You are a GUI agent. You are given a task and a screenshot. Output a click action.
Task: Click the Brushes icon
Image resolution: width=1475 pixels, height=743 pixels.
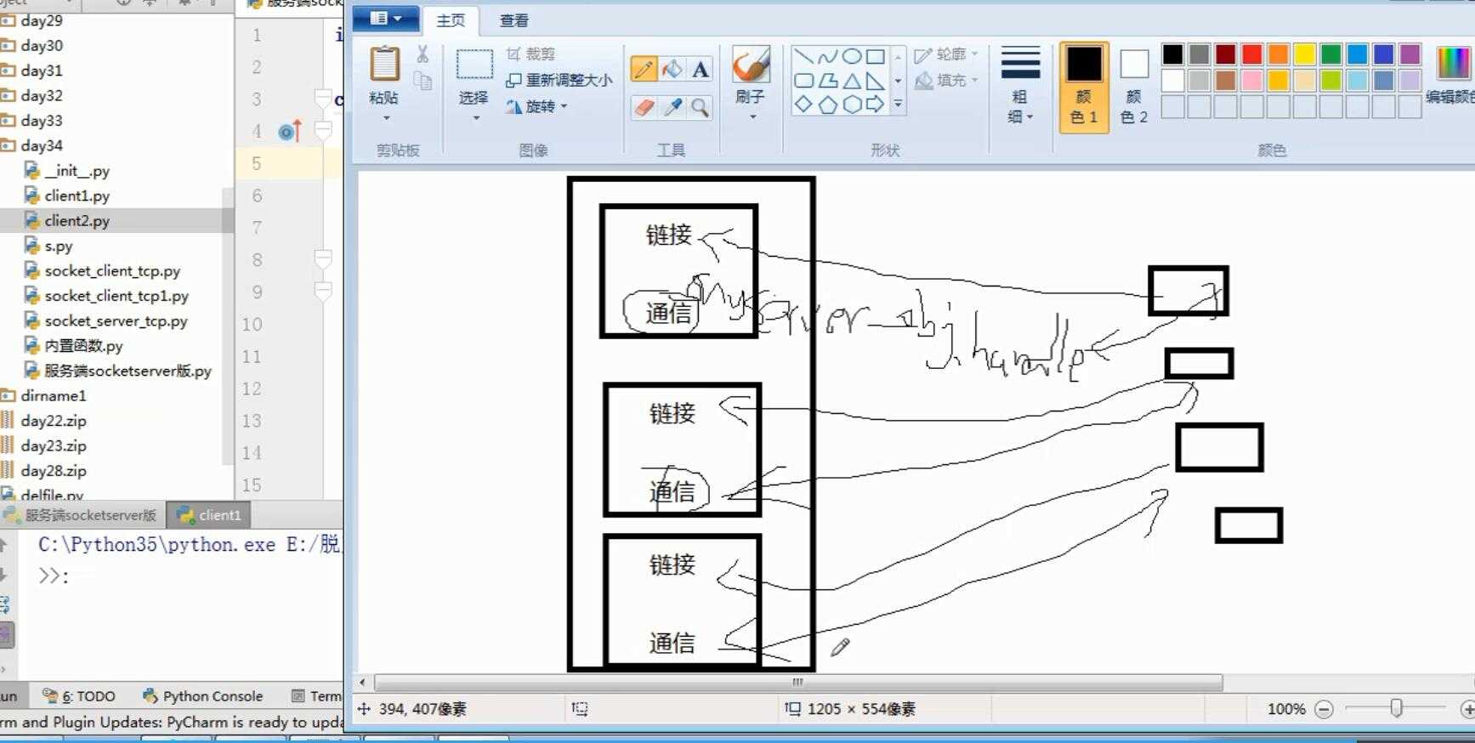tap(751, 65)
